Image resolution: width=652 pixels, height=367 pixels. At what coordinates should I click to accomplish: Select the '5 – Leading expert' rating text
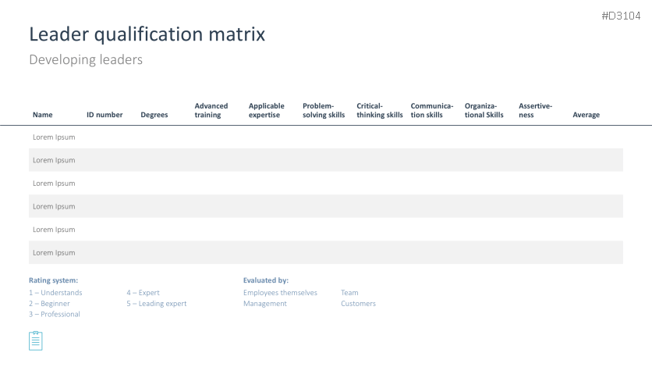[x=157, y=304]
